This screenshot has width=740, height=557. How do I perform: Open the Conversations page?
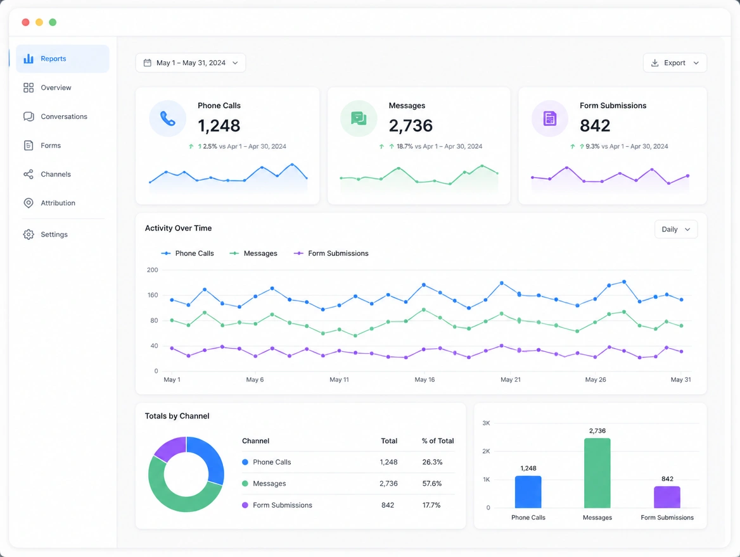coord(63,116)
